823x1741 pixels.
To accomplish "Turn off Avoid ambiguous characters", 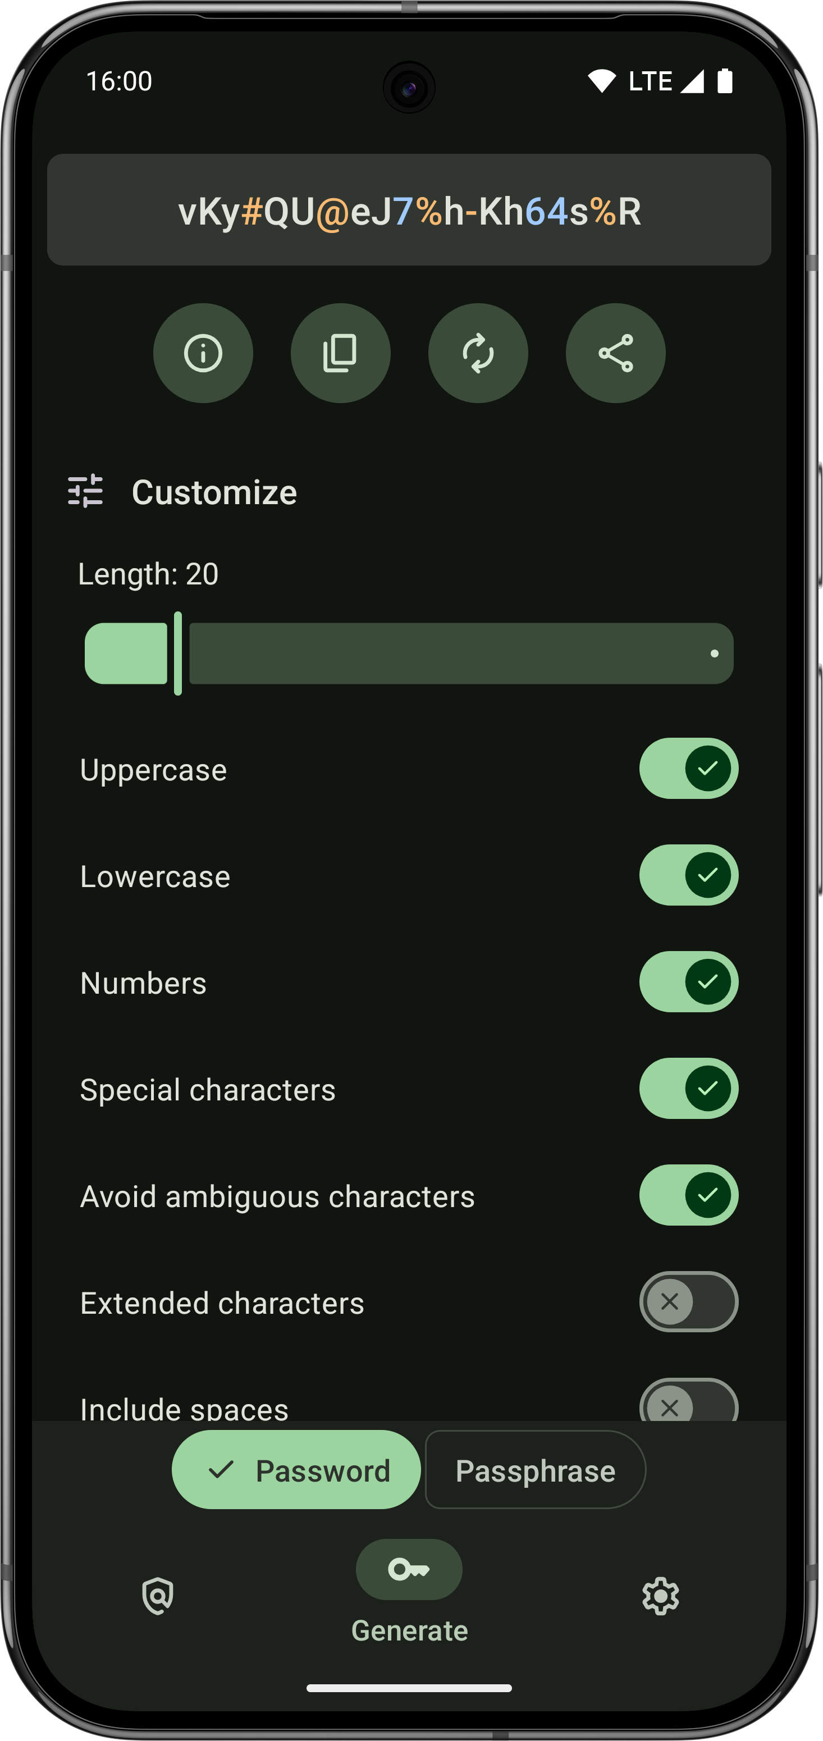I will tap(688, 1195).
